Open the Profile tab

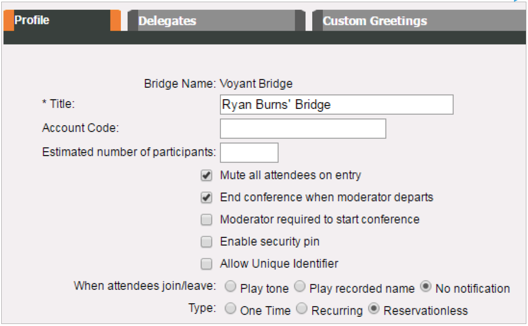[62, 21]
